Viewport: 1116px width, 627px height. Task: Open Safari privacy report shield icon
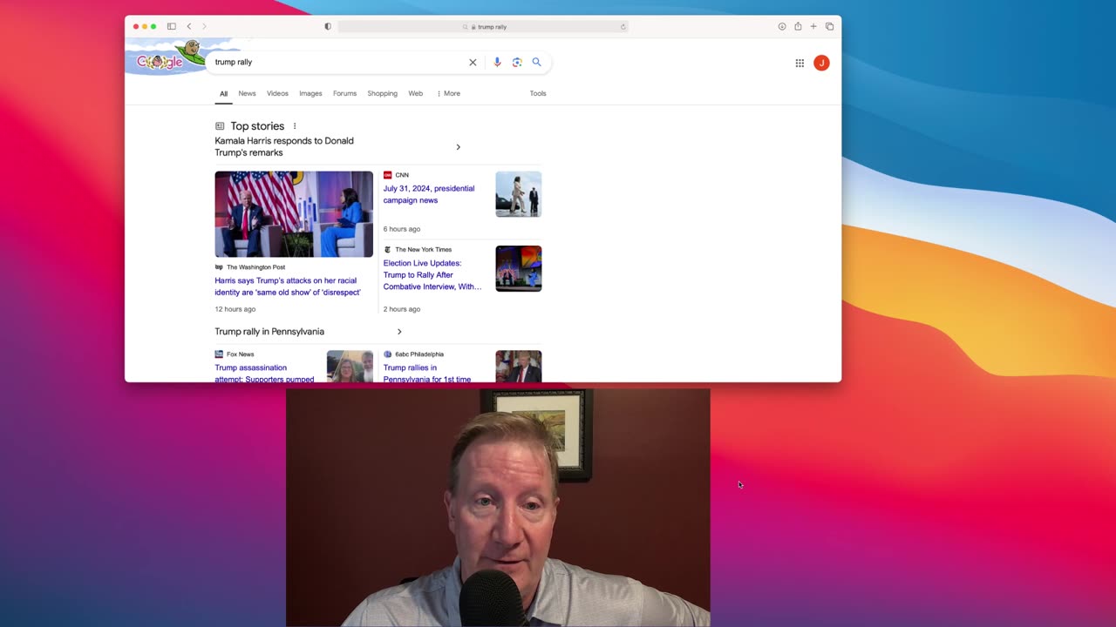tap(328, 26)
